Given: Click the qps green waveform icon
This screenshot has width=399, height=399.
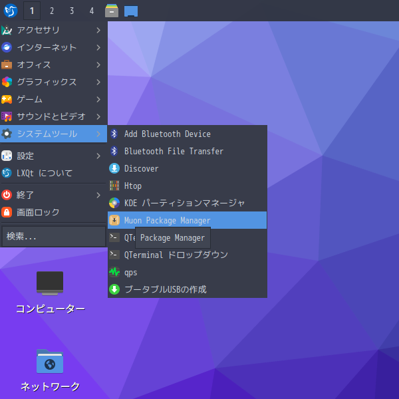Looking at the screenshot, I should click(x=114, y=272).
